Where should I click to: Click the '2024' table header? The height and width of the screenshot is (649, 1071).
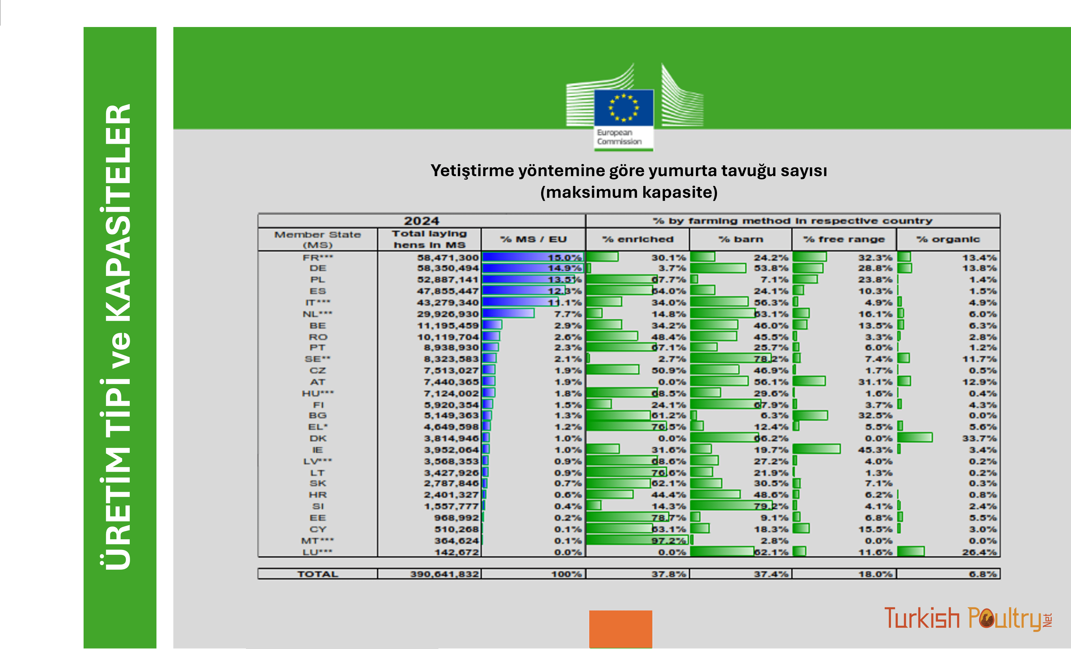(422, 221)
